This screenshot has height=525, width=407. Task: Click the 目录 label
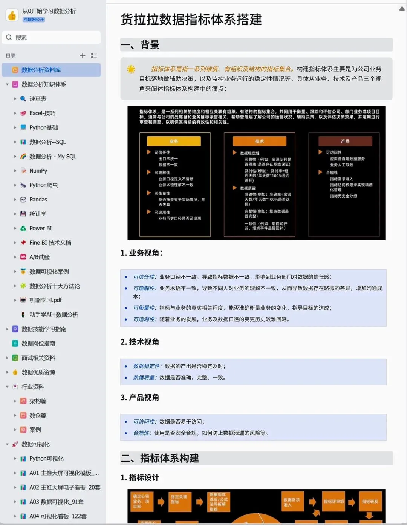(11, 55)
